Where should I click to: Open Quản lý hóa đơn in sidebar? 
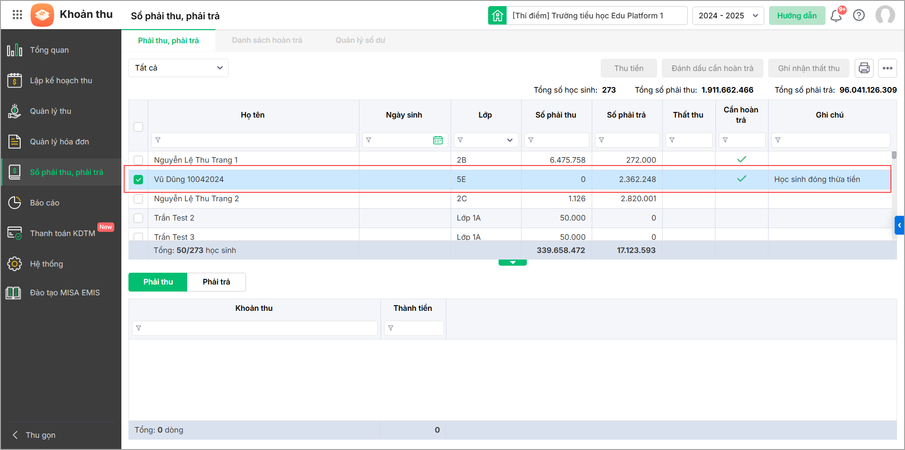click(59, 142)
